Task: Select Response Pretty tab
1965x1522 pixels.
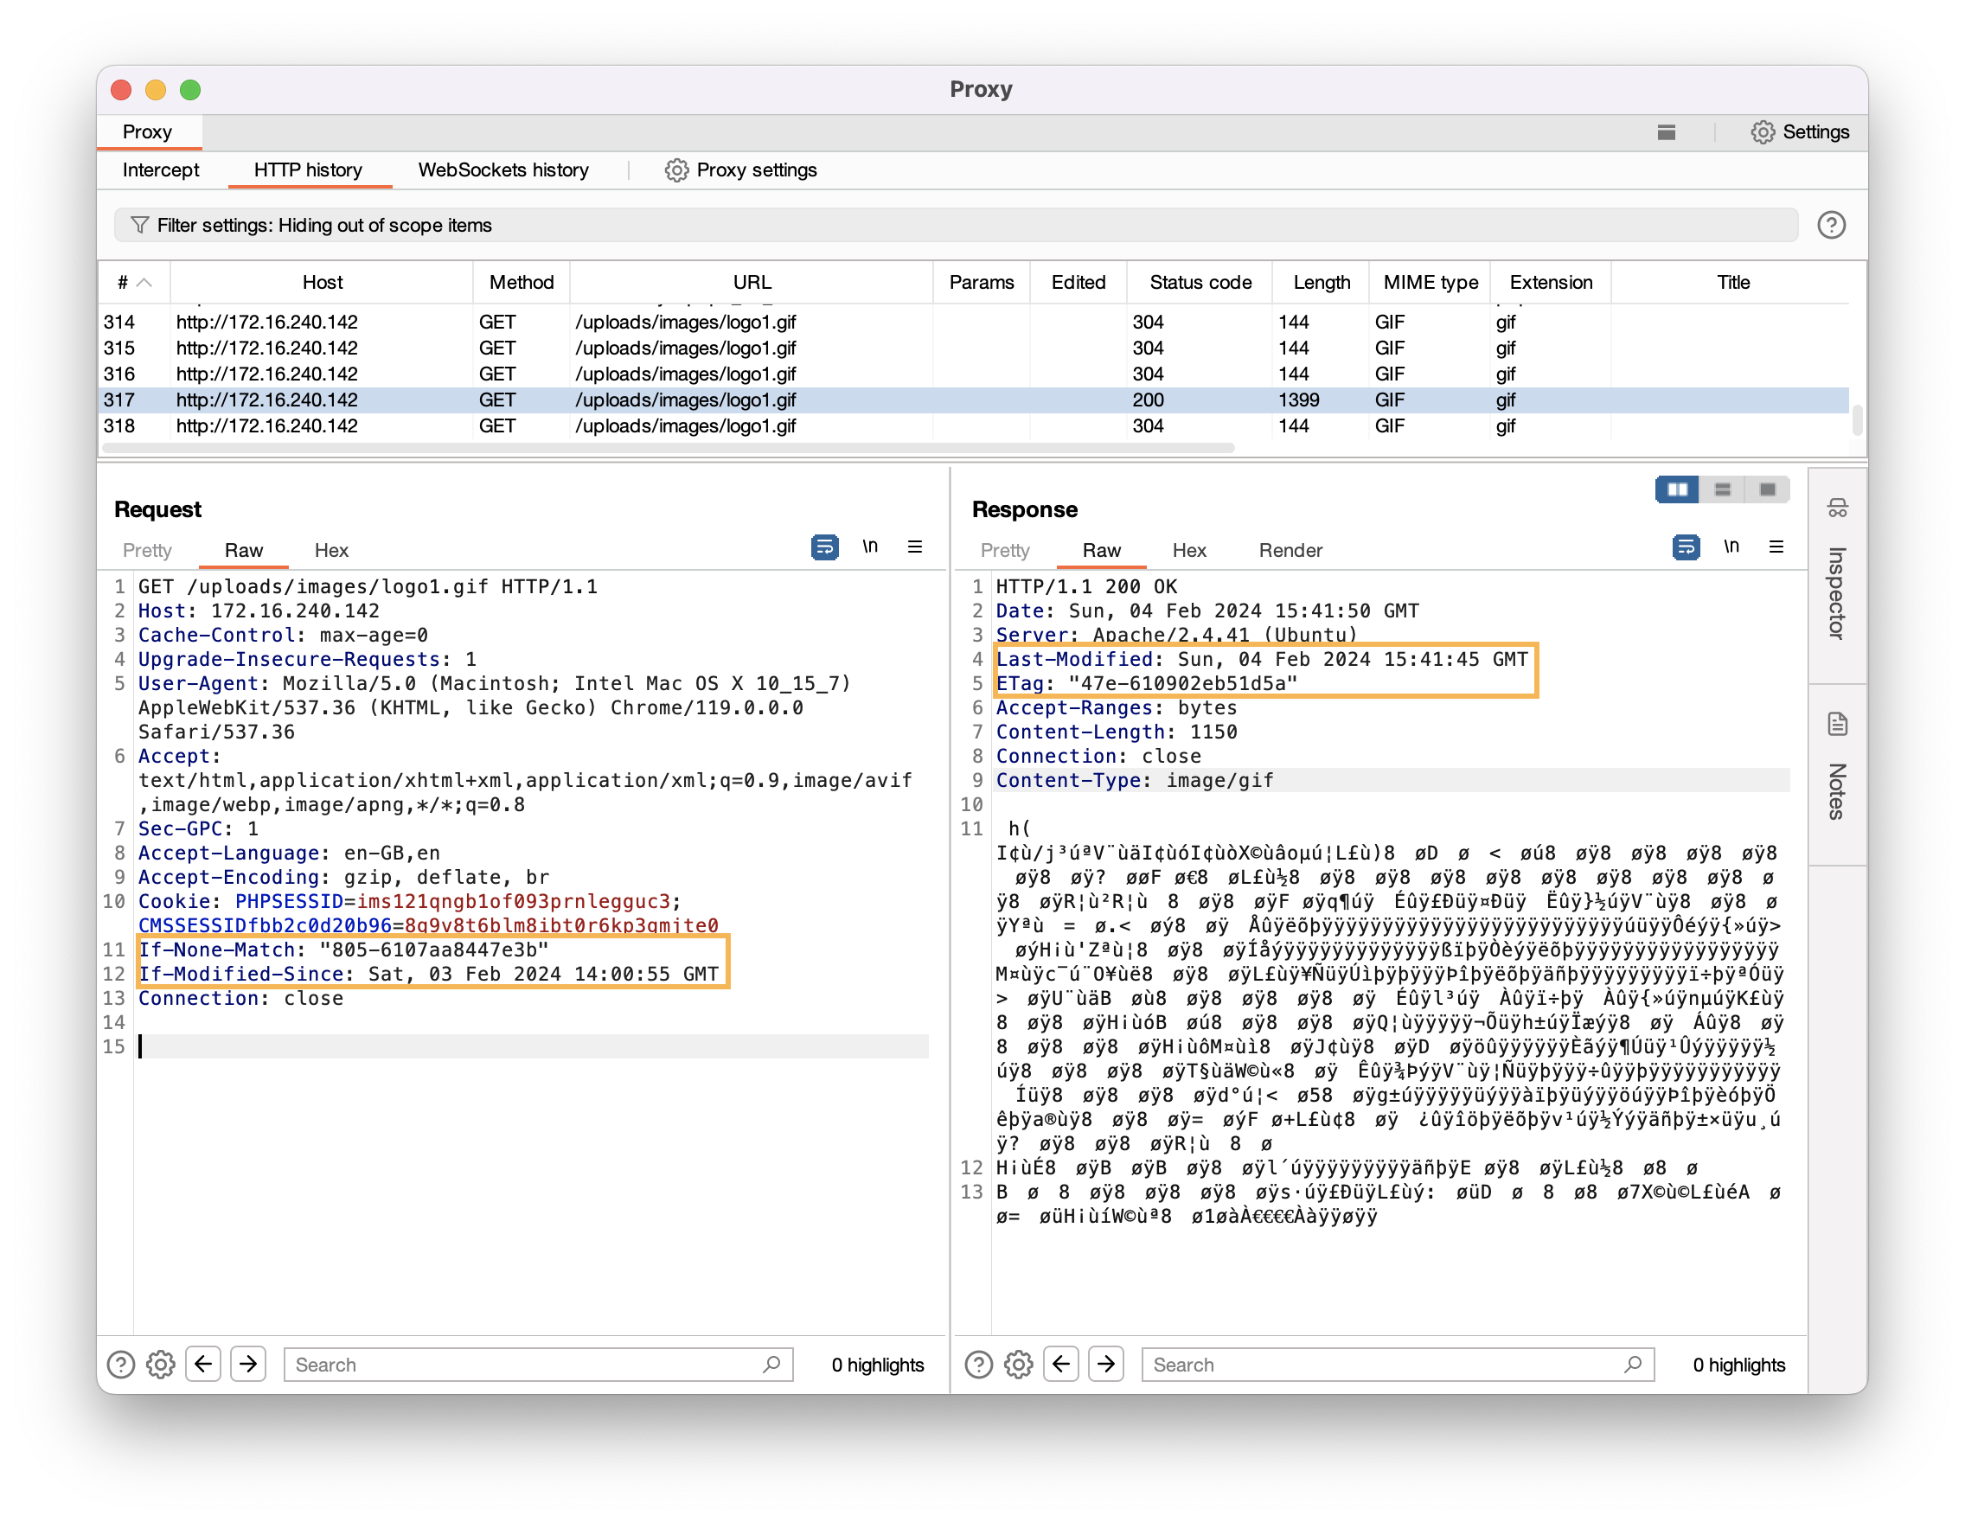Action: tap(1004, 551)
